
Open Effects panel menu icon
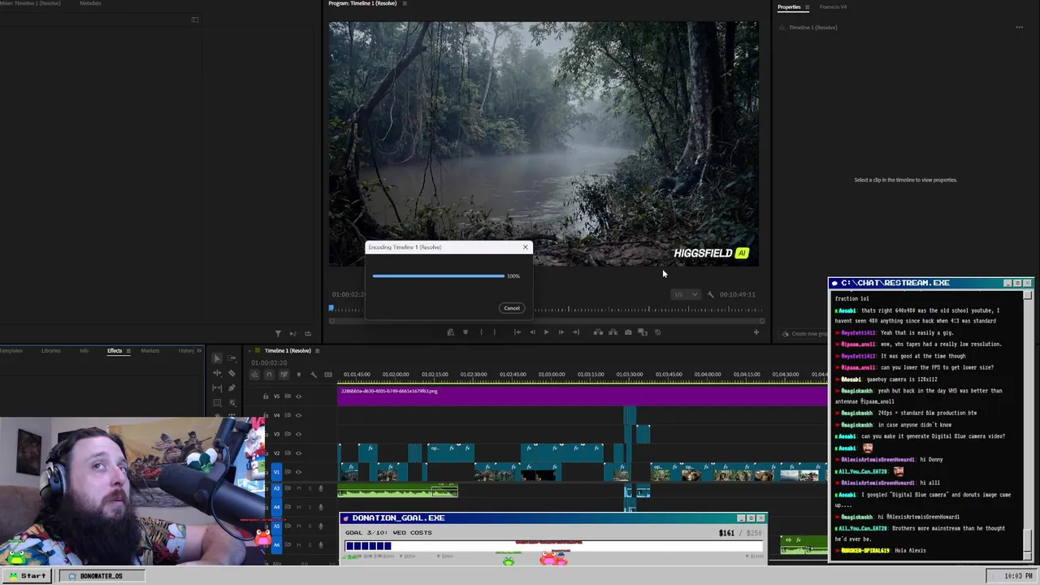click(128, 350)
